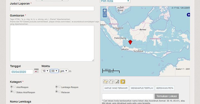200x104 pixels.
Task: Expand the Aksi/Respon tree node
Action: pyautogui.click(x=11, y=87)
